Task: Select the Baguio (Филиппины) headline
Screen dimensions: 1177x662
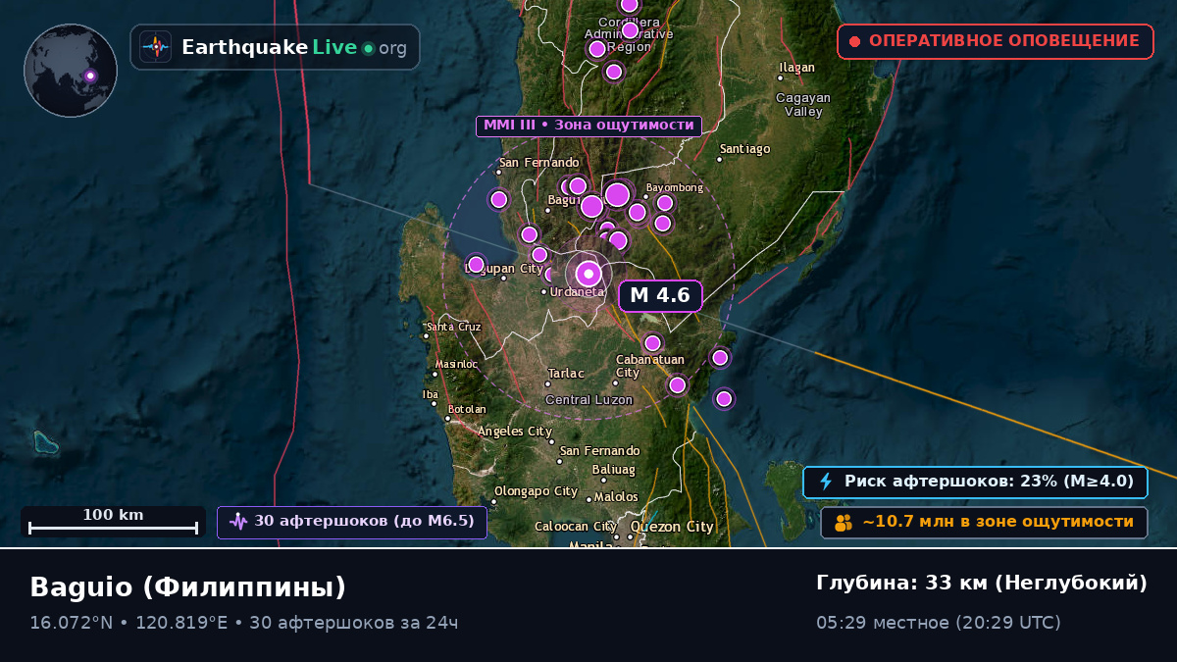Action: [188, 586]
